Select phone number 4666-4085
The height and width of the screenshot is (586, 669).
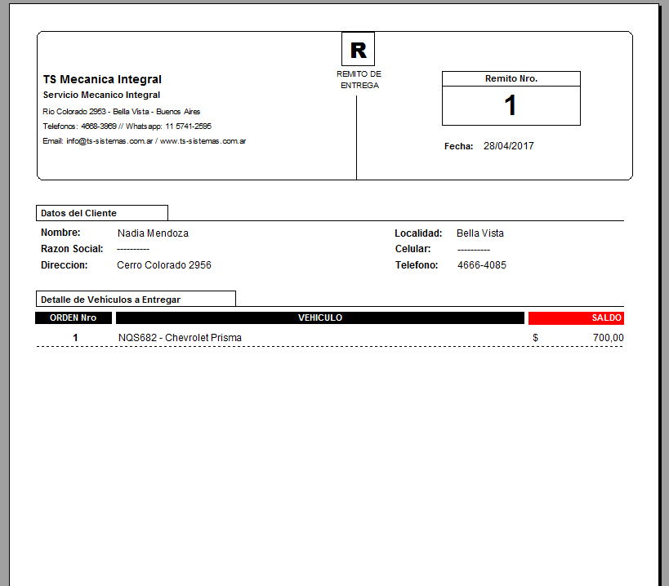pyautogui.click(x=482, y=265)
